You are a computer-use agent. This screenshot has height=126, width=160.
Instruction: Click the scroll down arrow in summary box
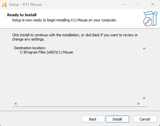pyautogui.click(x=144, y=98)
